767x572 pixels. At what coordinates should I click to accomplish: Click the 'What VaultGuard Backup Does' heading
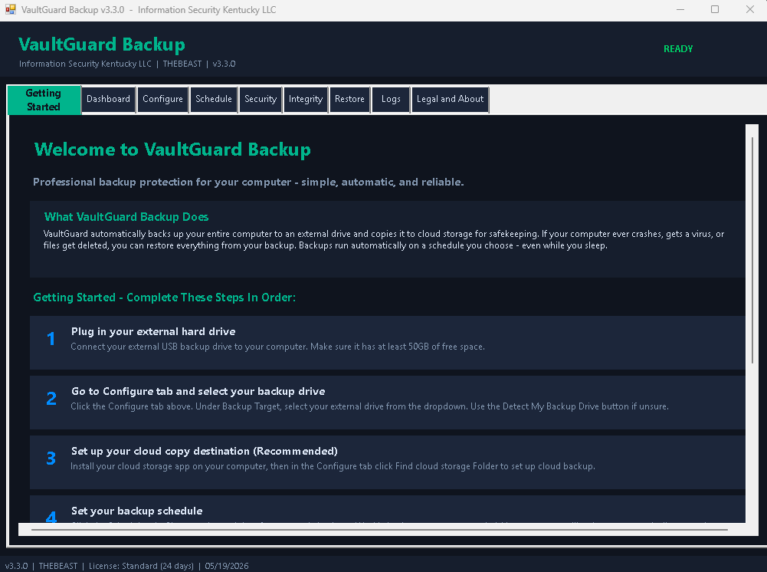pyautogui.click(x=126, y=217)
